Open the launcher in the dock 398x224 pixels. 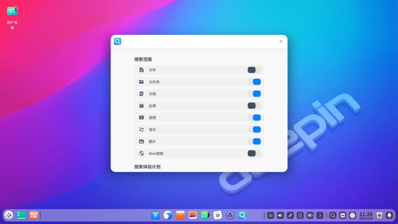pyautogui.click(x=8, y=215)
